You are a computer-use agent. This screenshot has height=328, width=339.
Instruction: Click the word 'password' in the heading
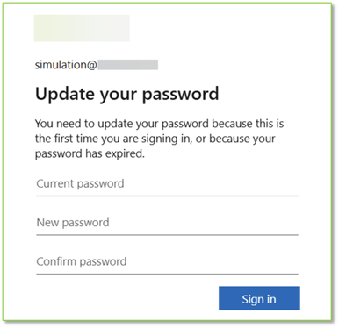click(181, 95)
